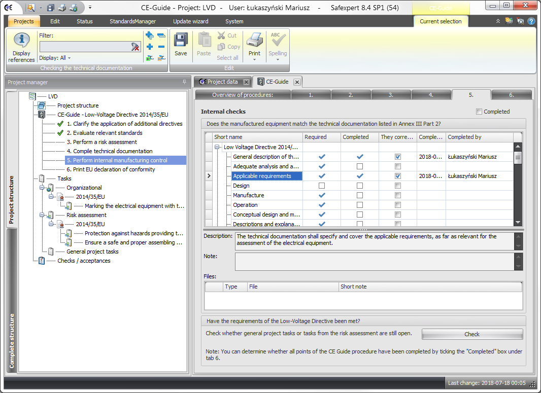Click the Save floppy disk icon

coord(181,41)
